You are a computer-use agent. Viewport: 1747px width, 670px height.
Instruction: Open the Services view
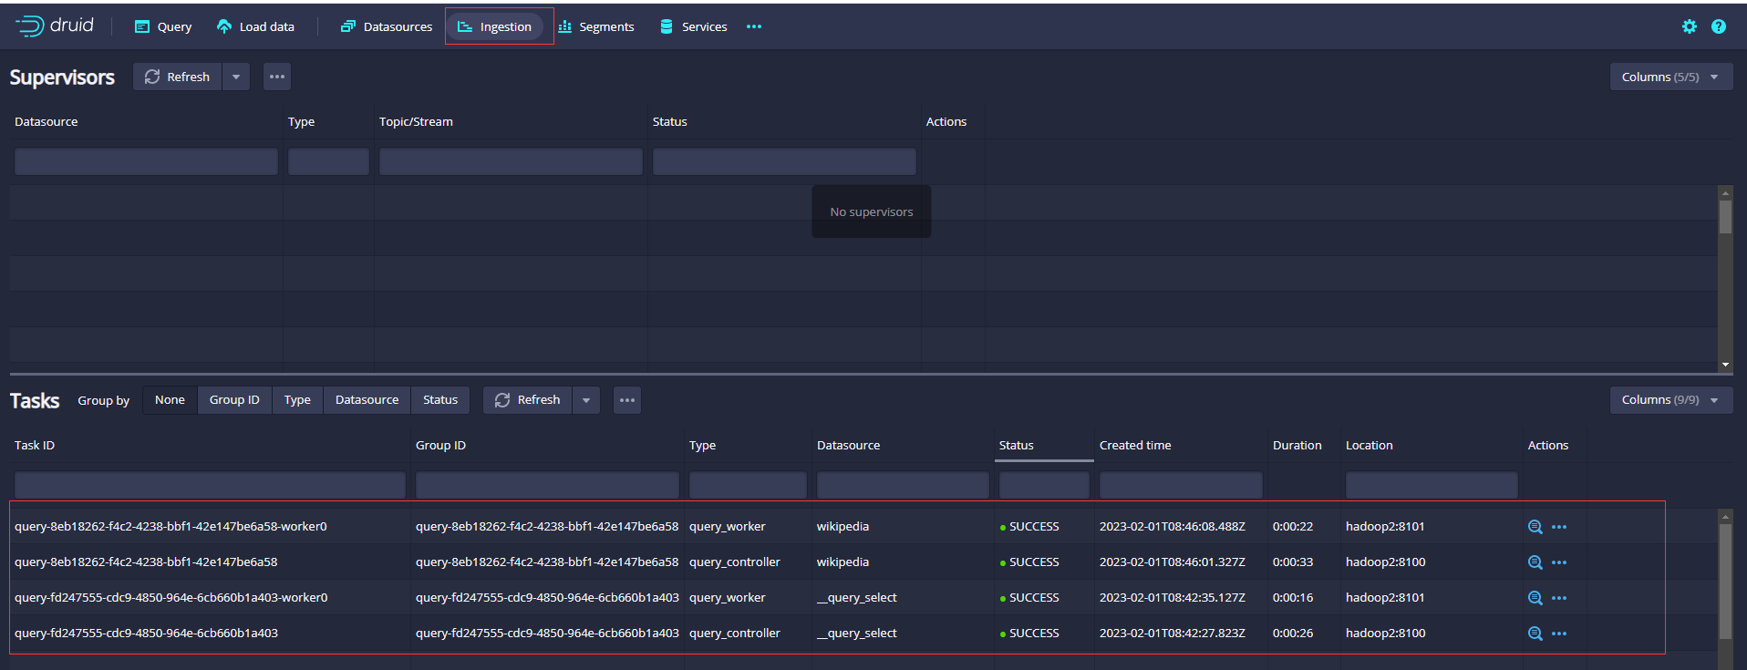(x=694, y=26)
